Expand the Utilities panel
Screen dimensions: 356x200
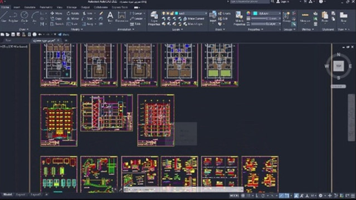[308, 29]
